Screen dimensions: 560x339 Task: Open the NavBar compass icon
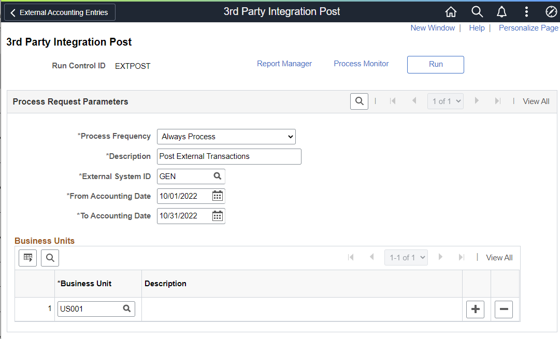[x=551, y=11]
